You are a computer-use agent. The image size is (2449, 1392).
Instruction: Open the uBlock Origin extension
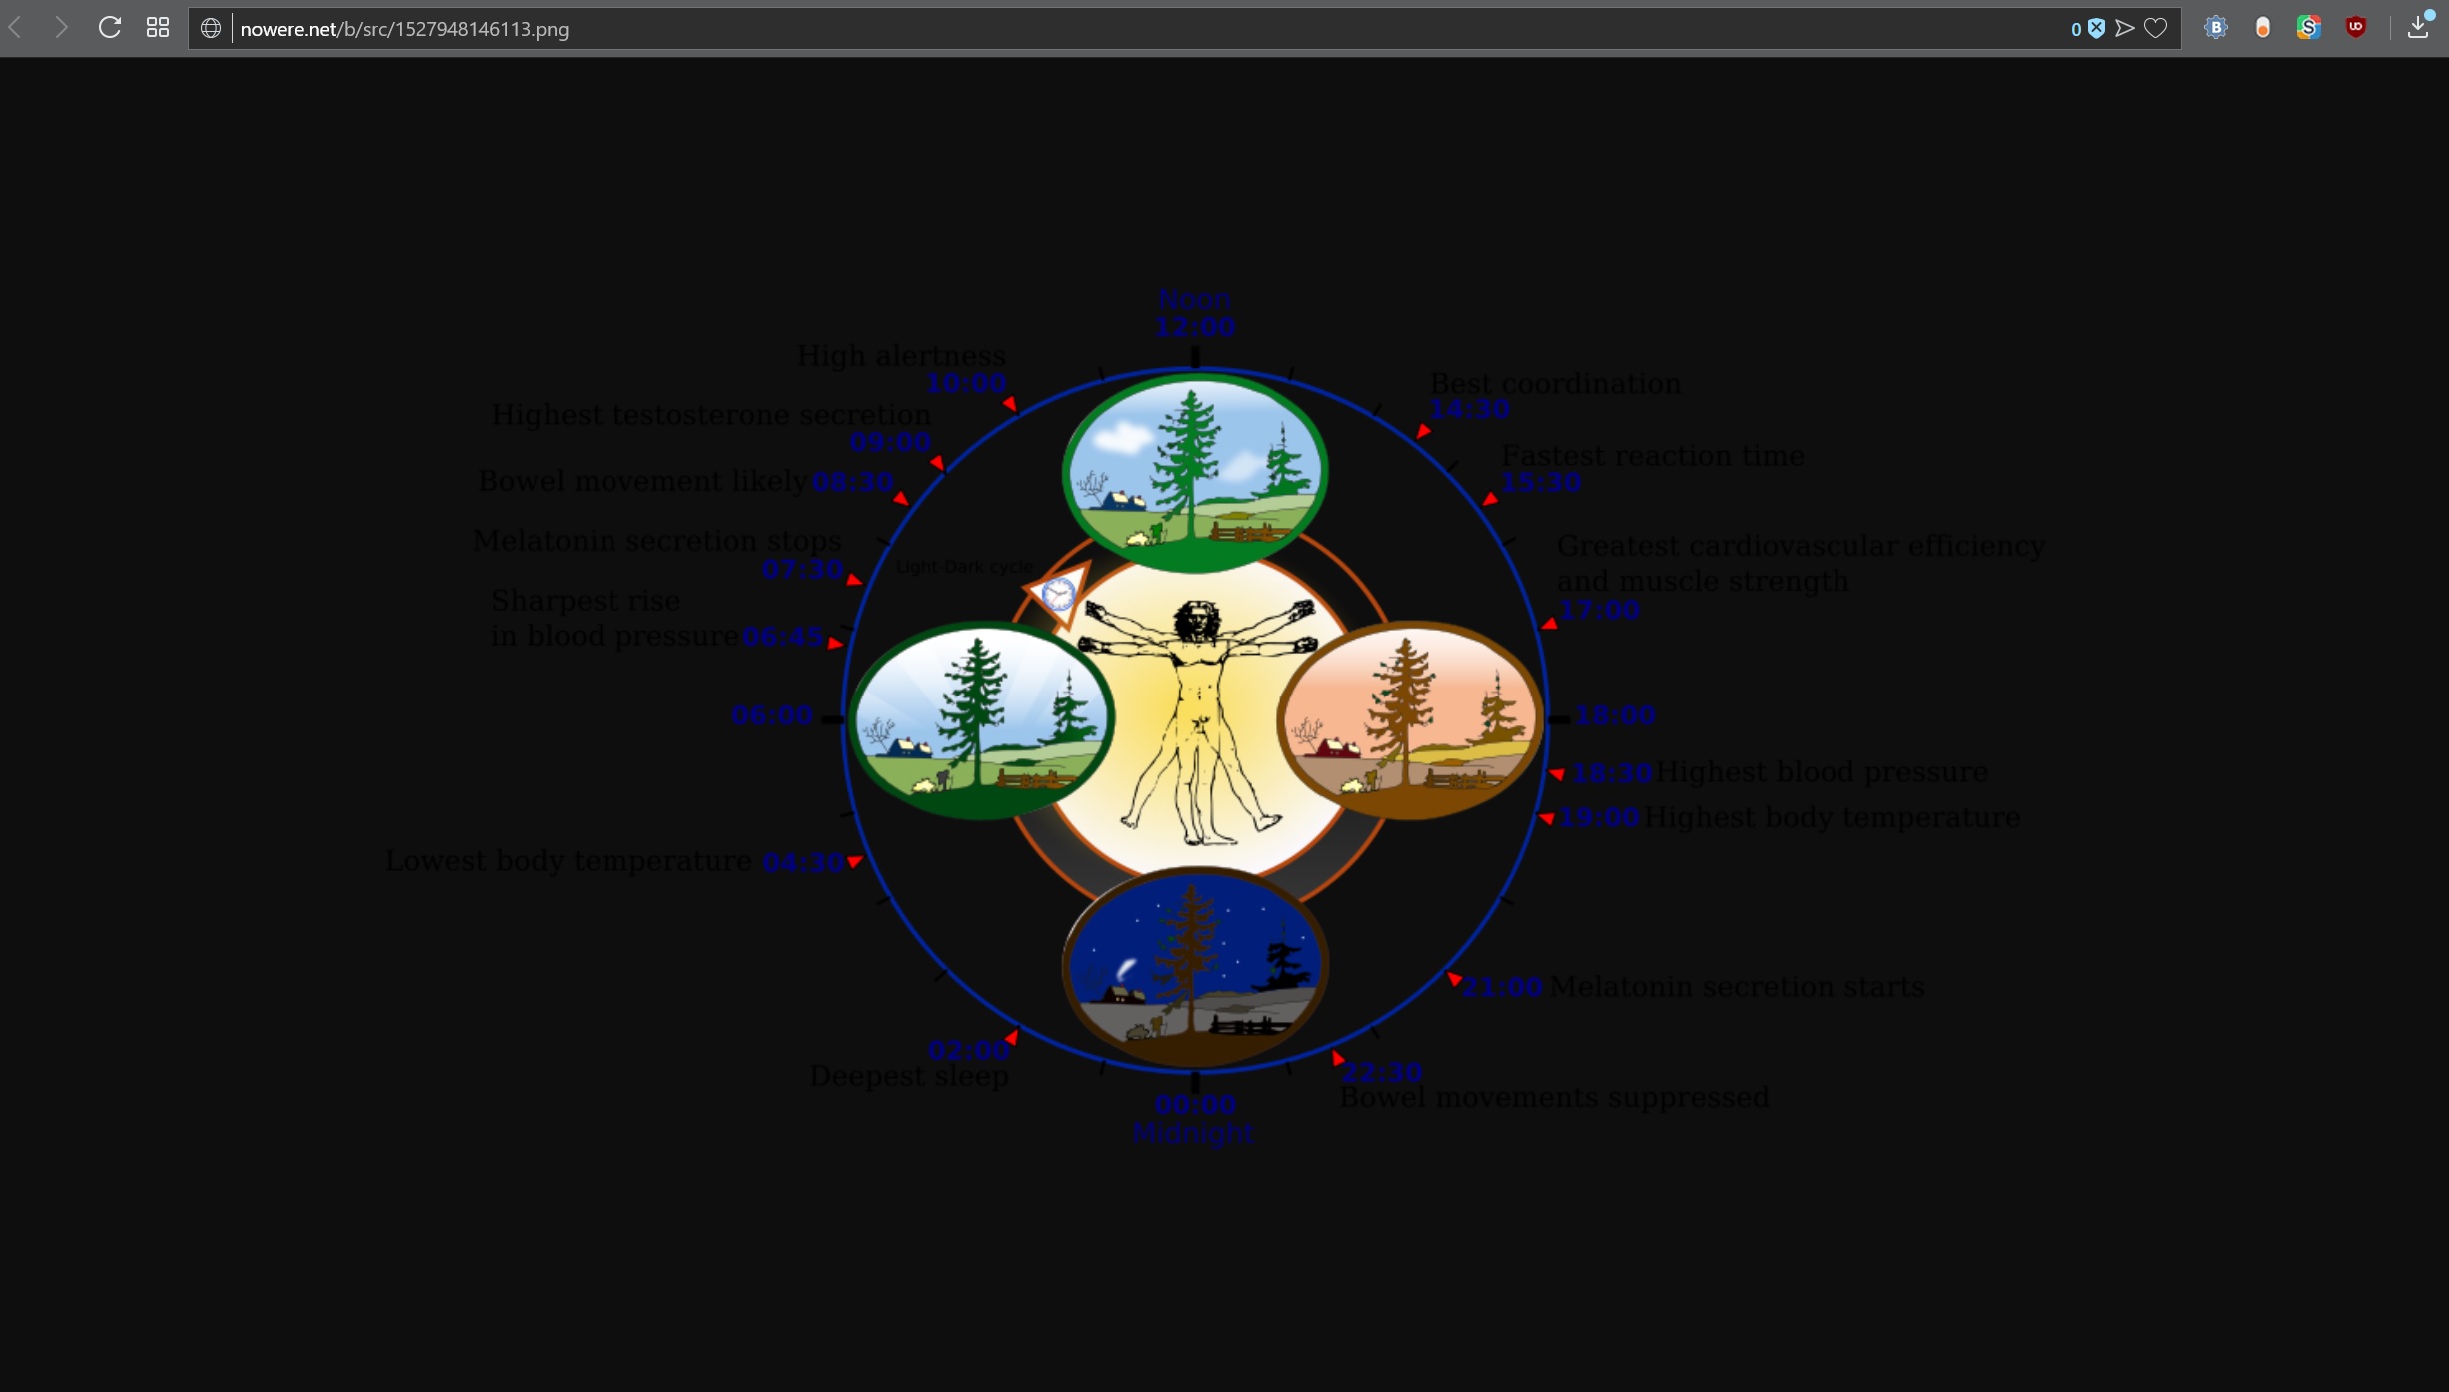point(2356,27)
